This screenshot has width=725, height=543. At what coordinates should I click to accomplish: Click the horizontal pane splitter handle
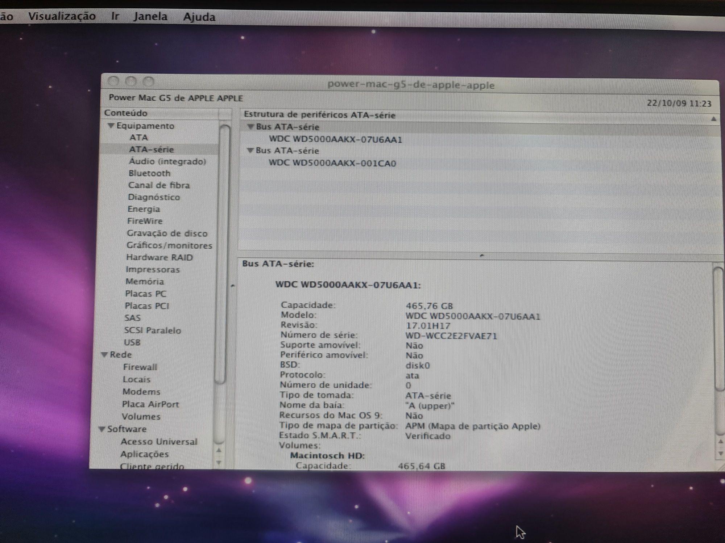(x=482, y=256)
